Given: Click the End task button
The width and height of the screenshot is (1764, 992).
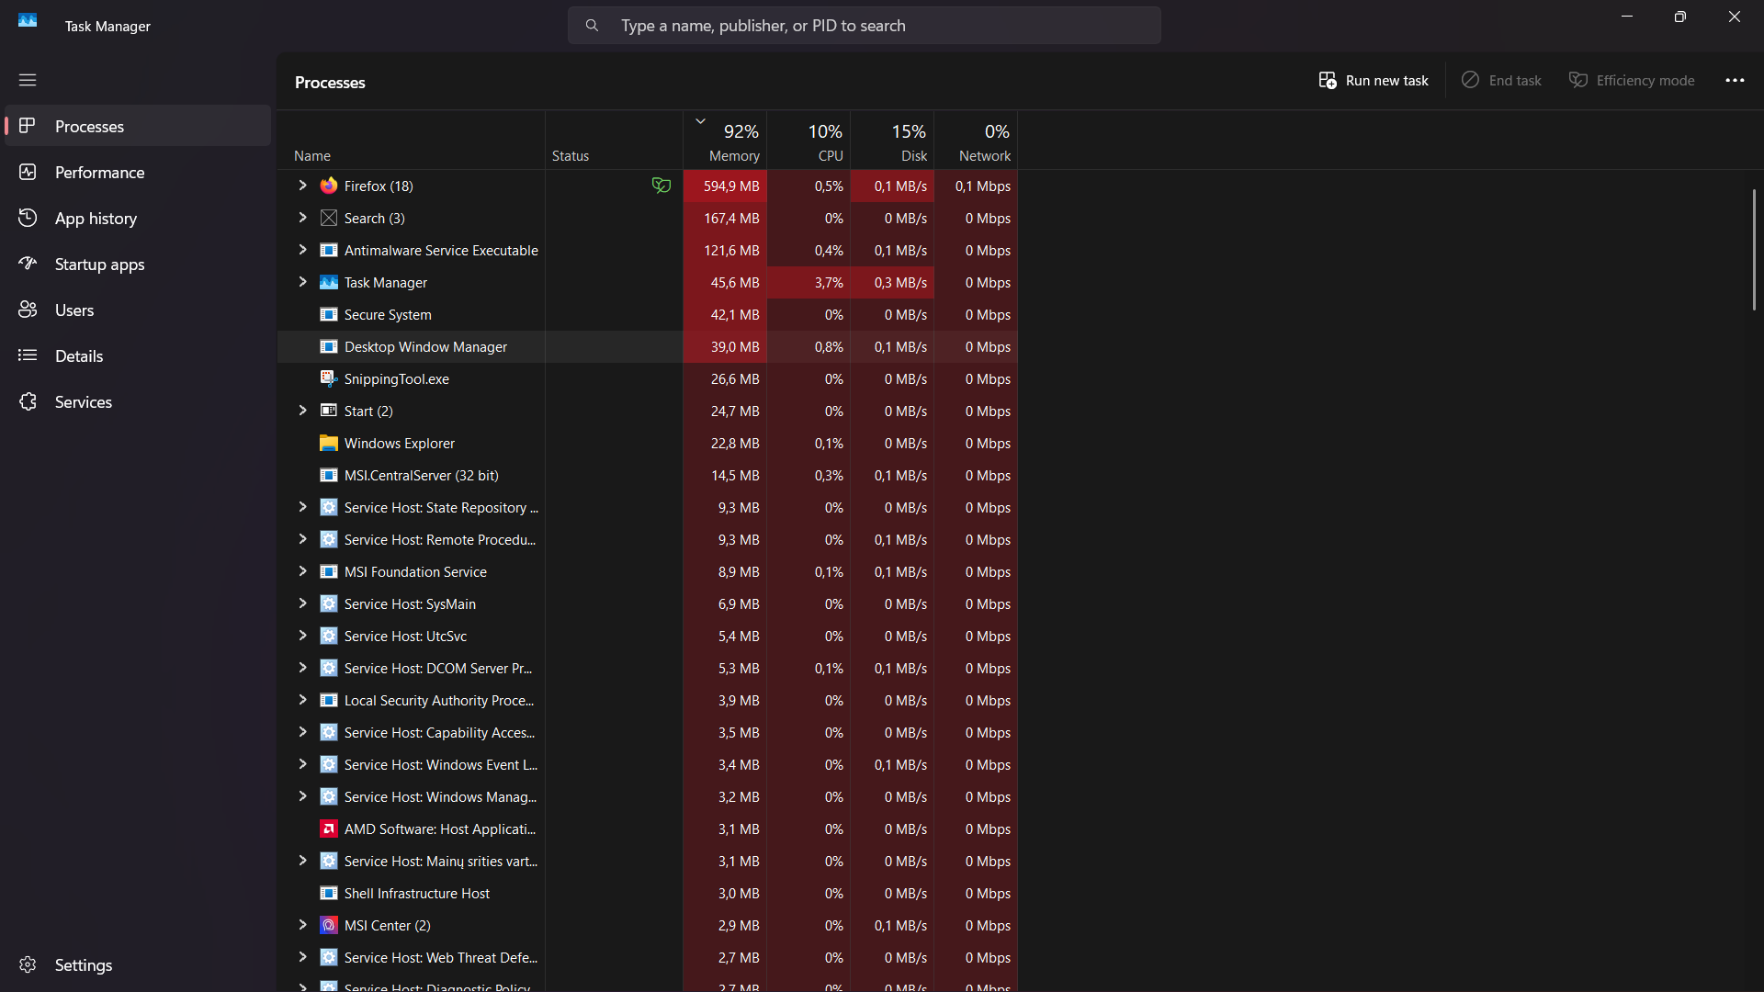Looking at the screenshot, I should [1501, 80].
